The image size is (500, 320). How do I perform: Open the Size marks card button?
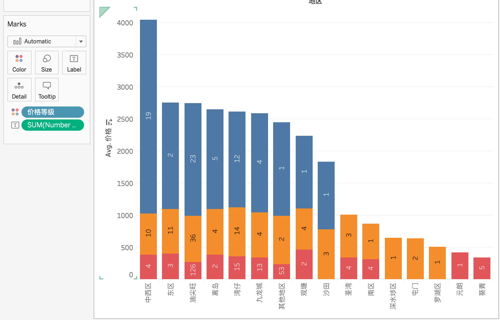pos(47,63)
